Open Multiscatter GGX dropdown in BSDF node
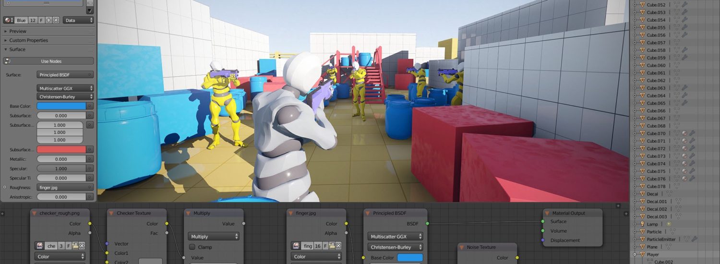Image resolution: width=720 pixels, height=264 pixels. click(396, 237)
